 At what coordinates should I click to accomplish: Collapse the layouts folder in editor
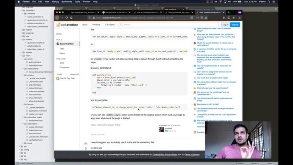click(23, 104)
